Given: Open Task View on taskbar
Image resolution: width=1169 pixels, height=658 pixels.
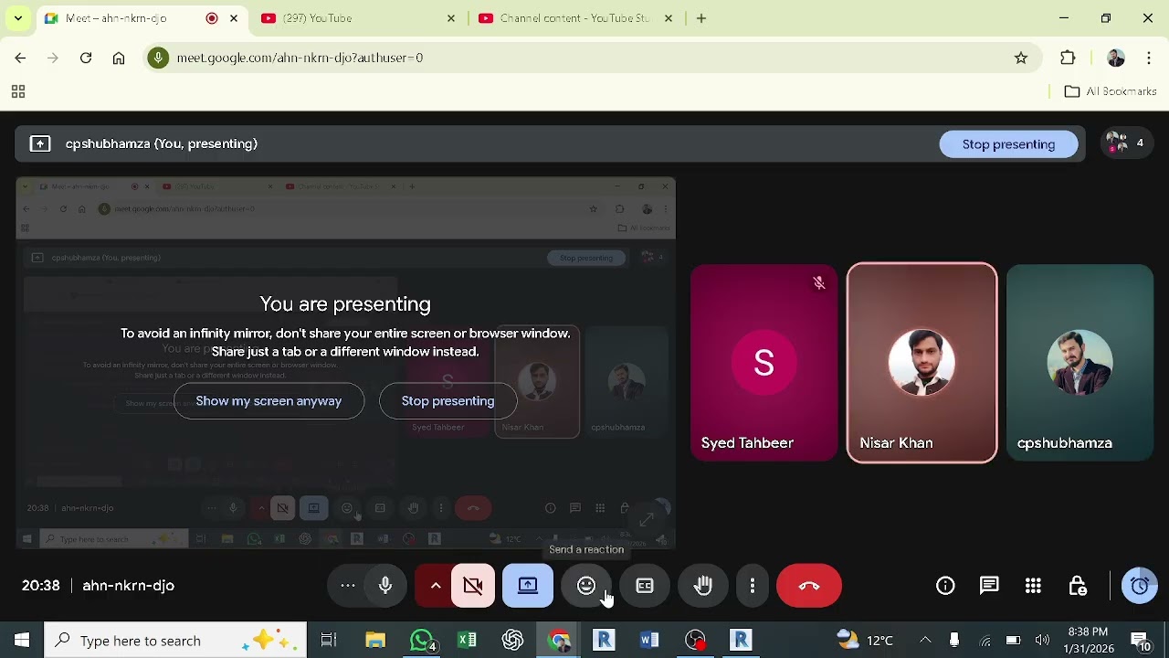Looking at the screenshot, I should coord(329,641).
